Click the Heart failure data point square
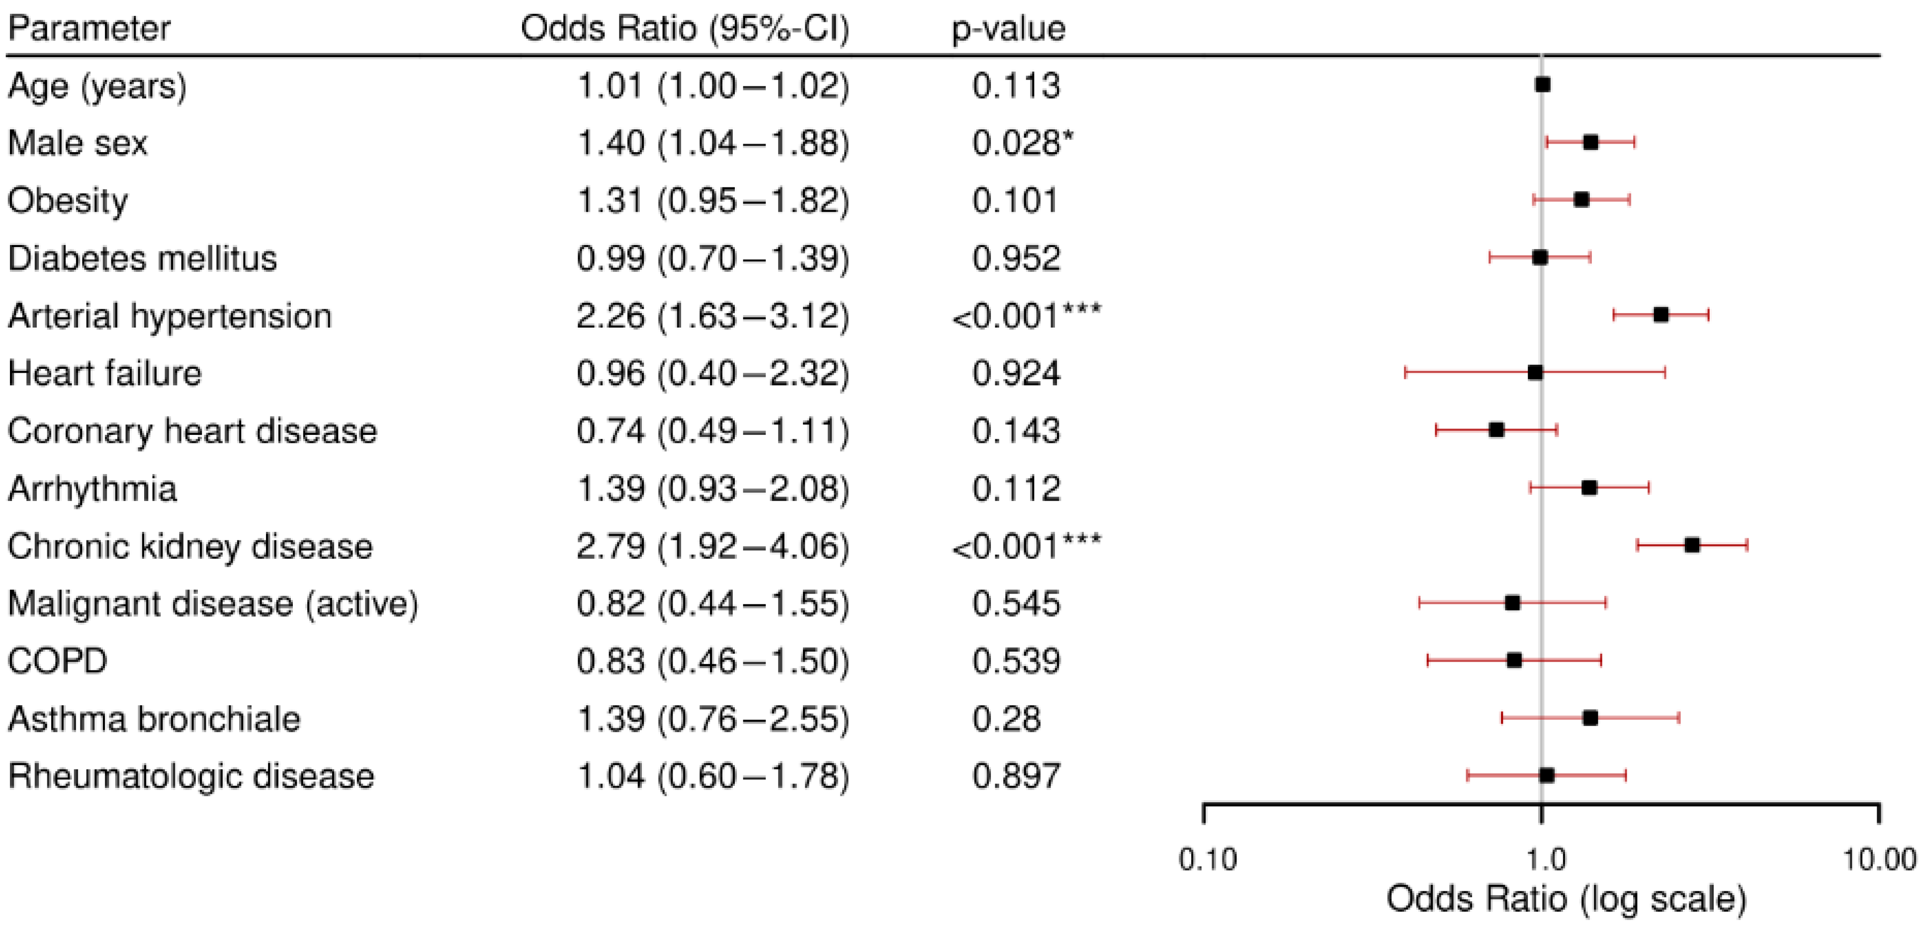The image size is (1923, 930). [x=1535, y=372]
